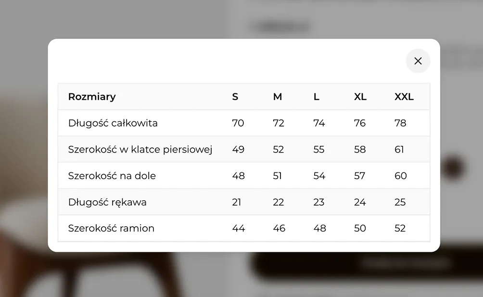
Task: Click the M size column header
Action: (277, 97)
